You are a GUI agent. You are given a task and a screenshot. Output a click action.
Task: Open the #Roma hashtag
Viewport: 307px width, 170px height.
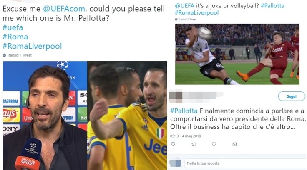coord(15,37)
